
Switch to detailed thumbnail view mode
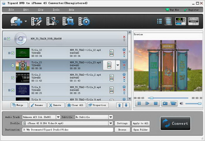168,21
